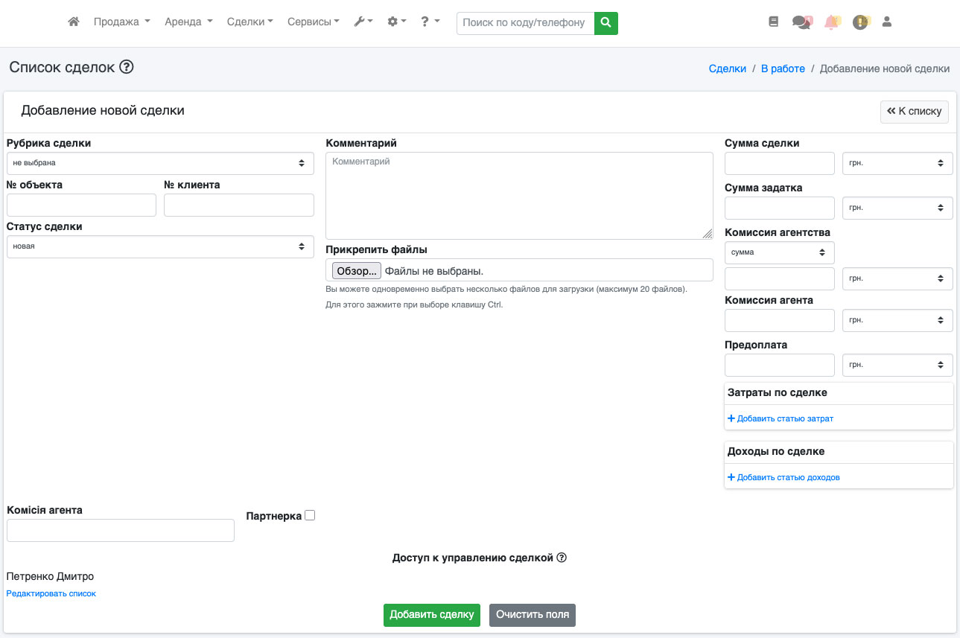Open the Сервисы menu
The width and height of the screenshot is (960, 638).
pos(313,22)
